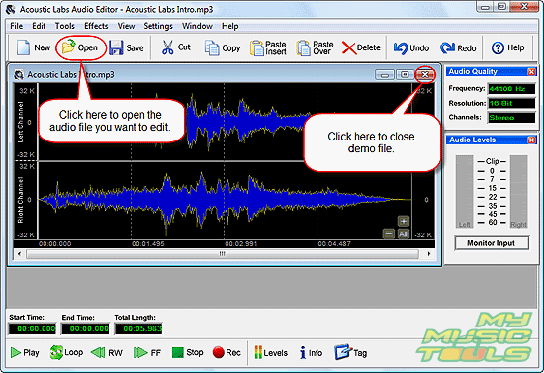Cut selection using the scissors icon

pyautogui.click(x=176, y=47)
